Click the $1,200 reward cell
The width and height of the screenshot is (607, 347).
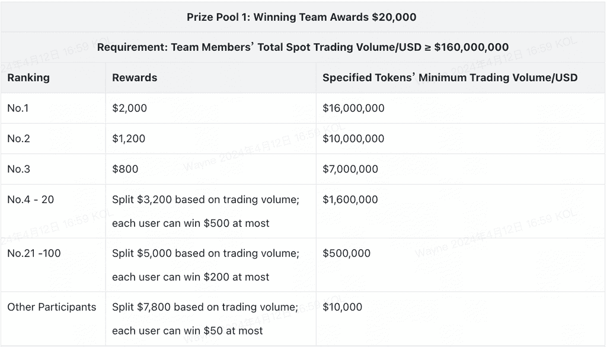129,139
